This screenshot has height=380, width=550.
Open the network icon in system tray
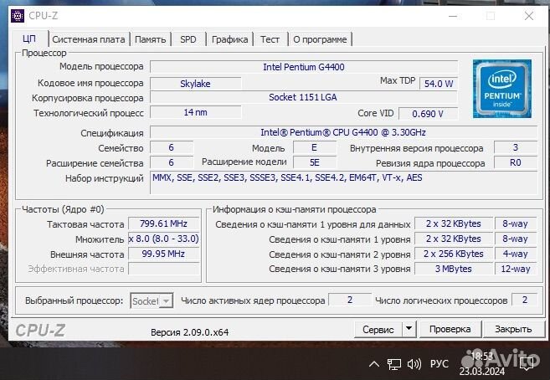coord(394,365)
